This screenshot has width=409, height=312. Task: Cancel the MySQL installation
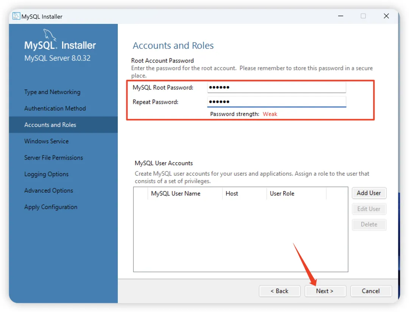click(x=371, y=291)
